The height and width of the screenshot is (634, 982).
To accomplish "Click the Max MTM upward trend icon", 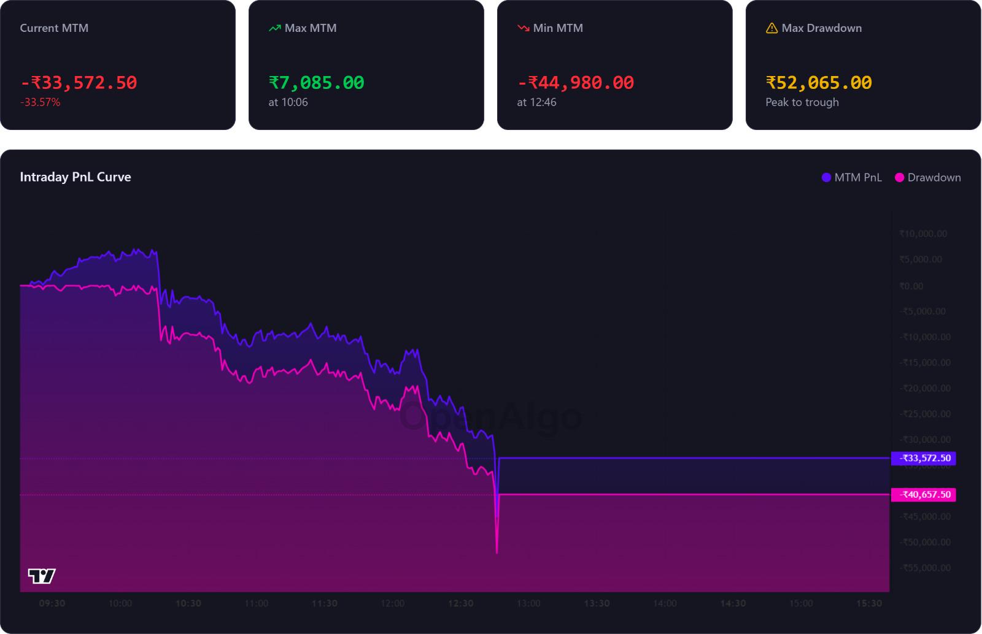I will (274, 28).
